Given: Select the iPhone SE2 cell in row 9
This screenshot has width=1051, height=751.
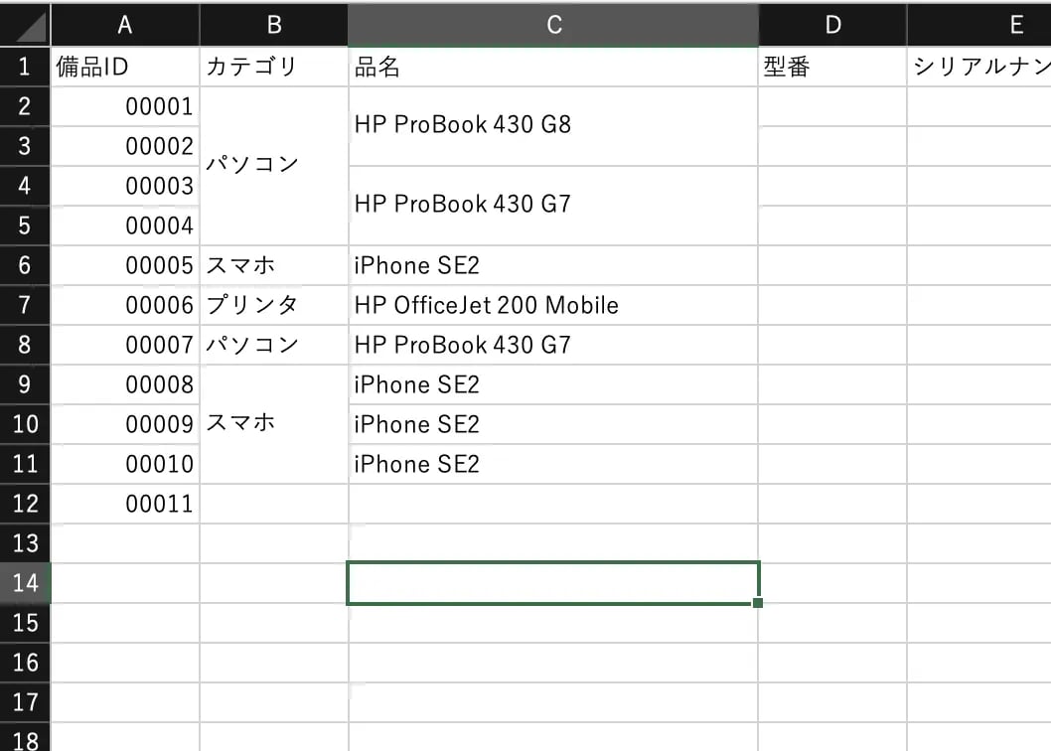Looking at the screenshot, I should coord(553,384).
